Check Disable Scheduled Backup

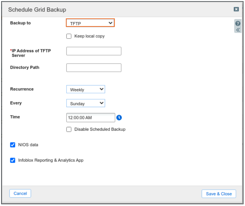tap(69, 129)
